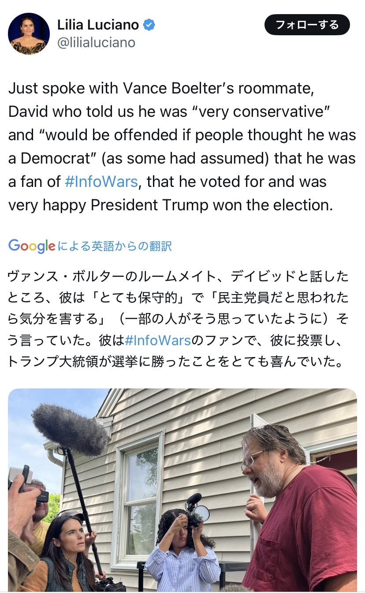The image size is (365, 593).
Task: Open the @lilialuciano handle
Action: [96, 43]
